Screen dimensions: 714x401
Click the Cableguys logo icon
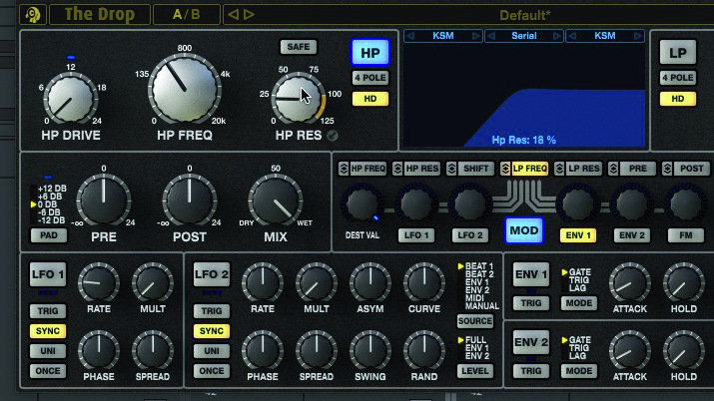click(x=33, y=15)
